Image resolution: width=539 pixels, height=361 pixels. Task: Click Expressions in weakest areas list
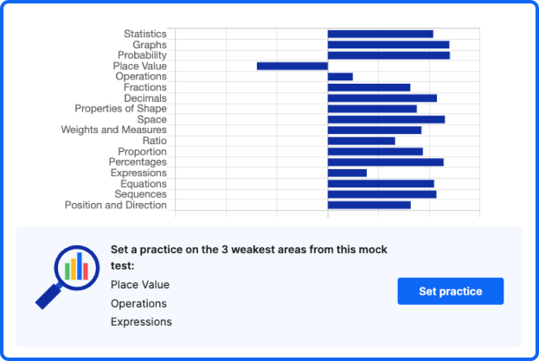(x=141, y=322)
